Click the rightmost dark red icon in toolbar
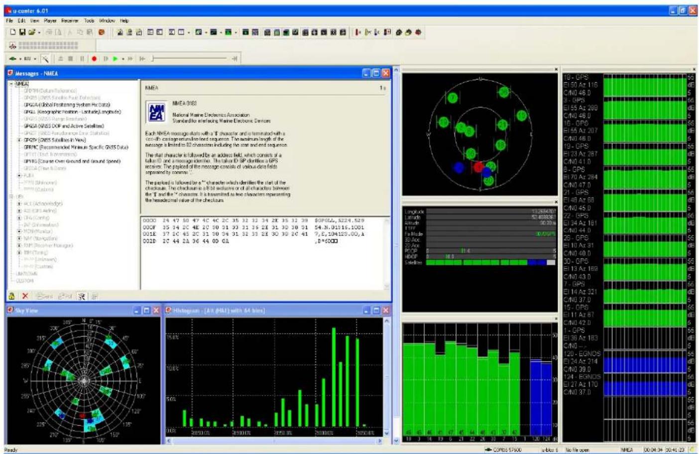Screen dimensions: 699x454 pyautogui.click(x=418, y=32)
